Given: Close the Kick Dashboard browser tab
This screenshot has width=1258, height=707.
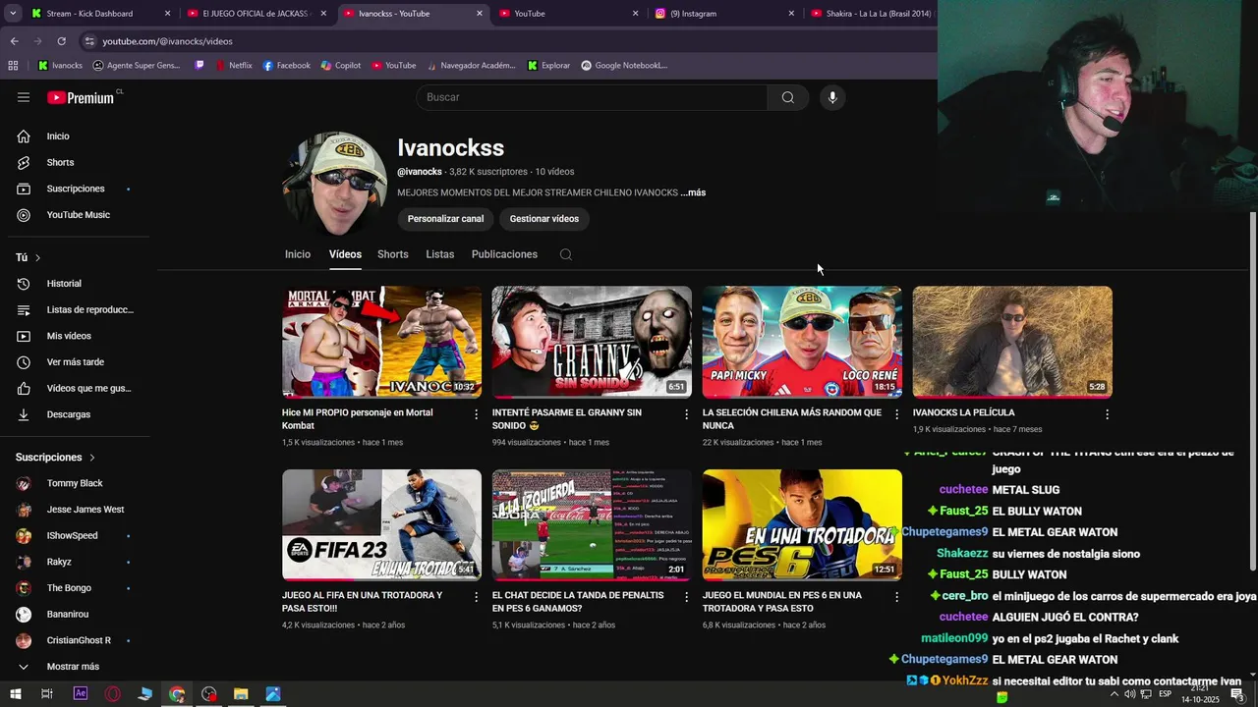Looking at the screenshot, I should pos(167,14).
